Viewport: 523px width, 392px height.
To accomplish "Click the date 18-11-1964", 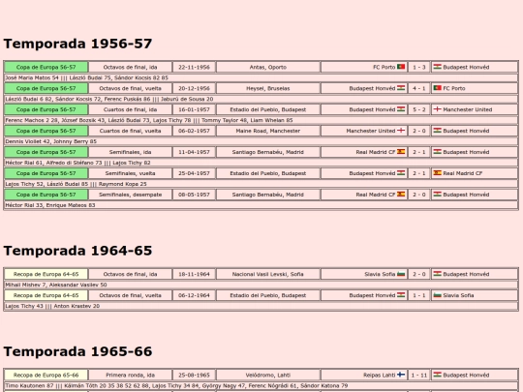I will pyautogui.click(x=194, y=274).
